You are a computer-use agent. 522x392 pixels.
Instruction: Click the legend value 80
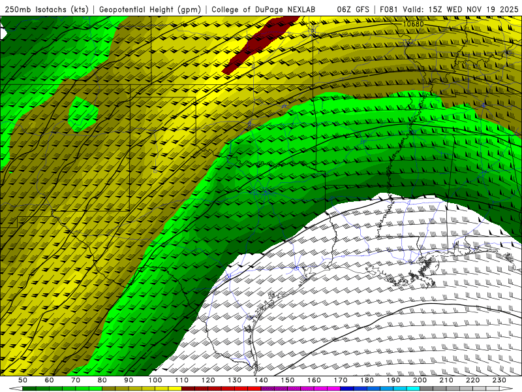[102, 380]
